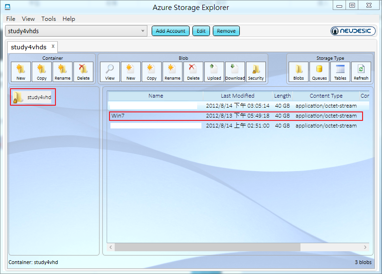Open the Help menu
Screen dimensions: 382x274
click(x=69, y=19)
